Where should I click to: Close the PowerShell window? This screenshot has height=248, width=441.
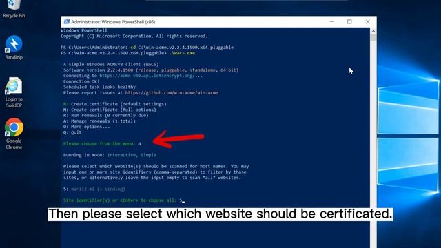pos(367,21)
